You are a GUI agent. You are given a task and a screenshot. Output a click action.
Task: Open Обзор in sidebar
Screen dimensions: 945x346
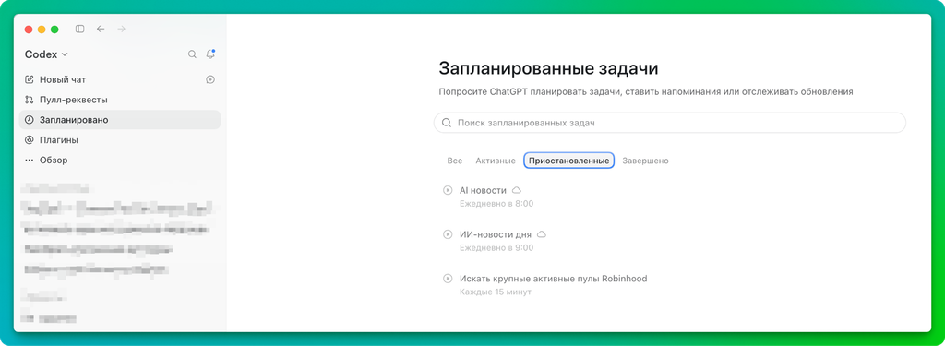120,161
